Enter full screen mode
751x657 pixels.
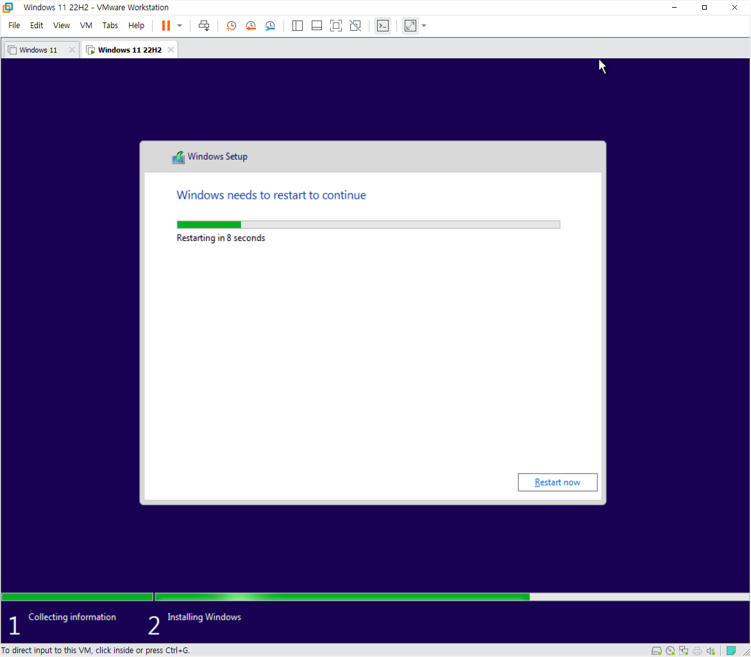[336, 26]
